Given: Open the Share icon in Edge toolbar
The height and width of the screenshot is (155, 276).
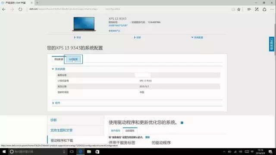Looking at the screenshot, I should pyautogui.click(x=264, y=9).
